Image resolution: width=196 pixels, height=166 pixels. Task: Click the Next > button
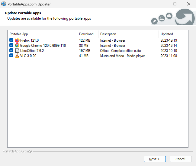pyautogui.click(x=155, y=159)
